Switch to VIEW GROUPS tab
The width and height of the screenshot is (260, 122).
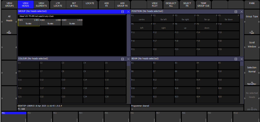pyautogui.click(x=9, y=4)
